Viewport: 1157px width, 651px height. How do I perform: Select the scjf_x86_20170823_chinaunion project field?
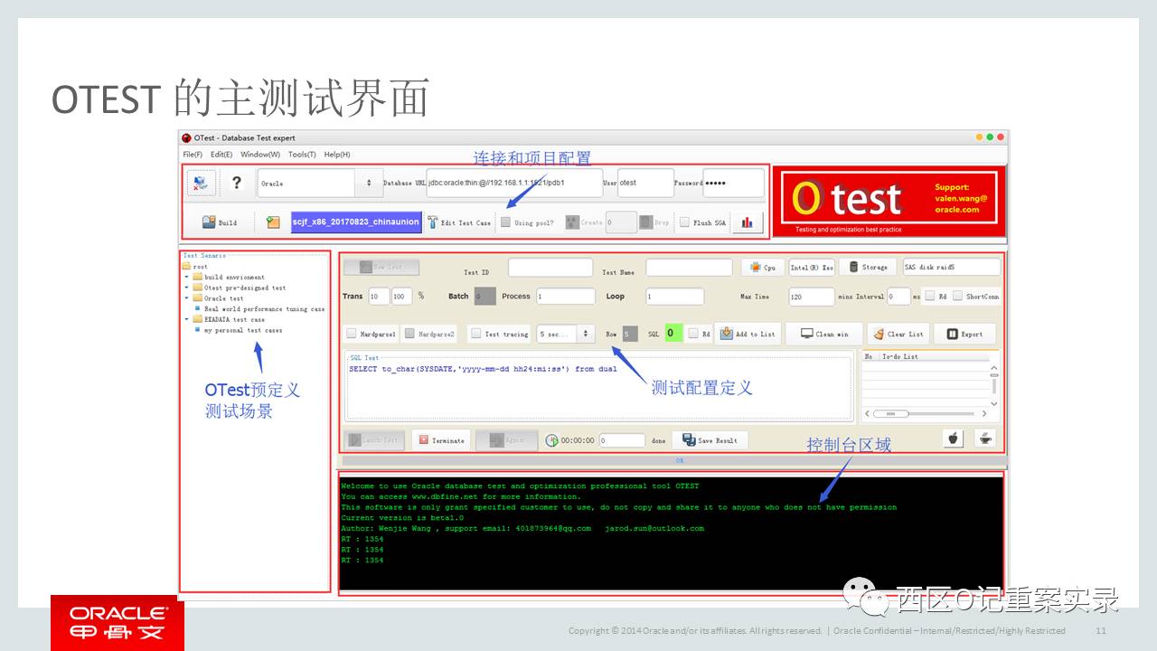click(356, 222)
